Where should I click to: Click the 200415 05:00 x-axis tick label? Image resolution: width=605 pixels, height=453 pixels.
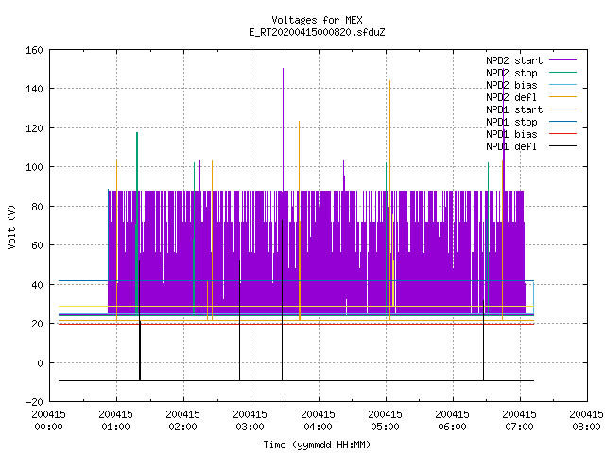[x=385, y=421]
